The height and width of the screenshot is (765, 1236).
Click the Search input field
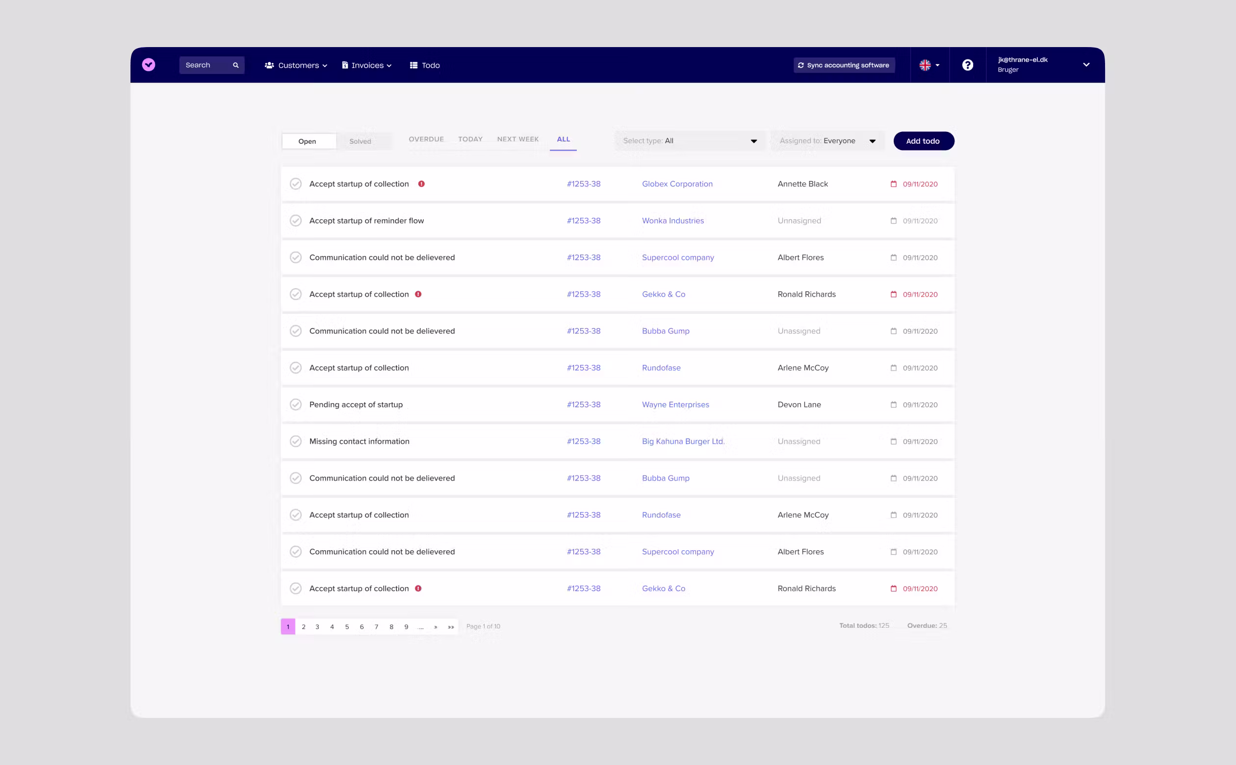211,65
